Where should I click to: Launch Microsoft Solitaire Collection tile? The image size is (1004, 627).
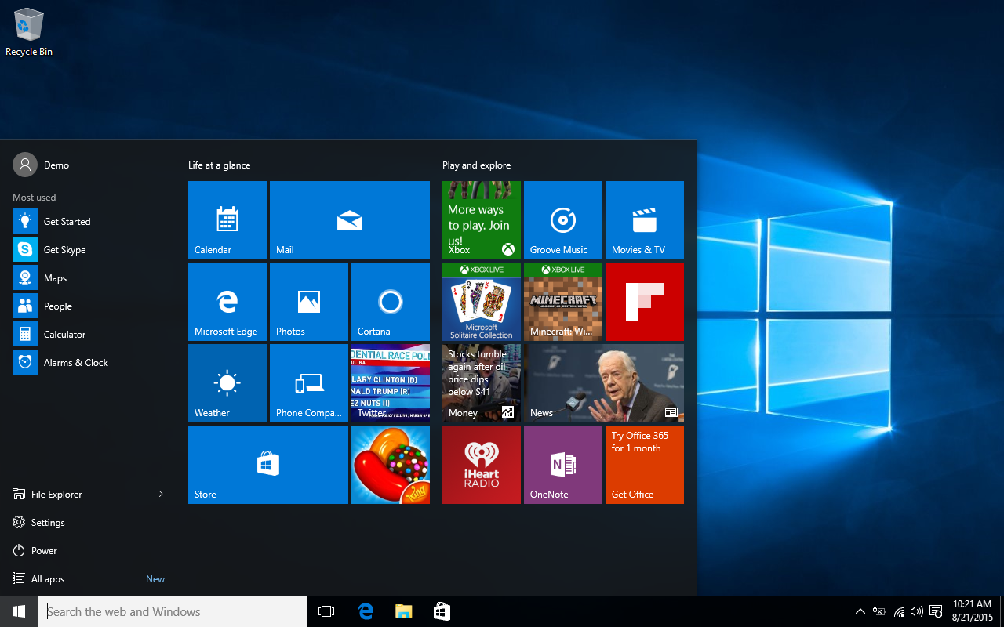pyautogui.click(x=482, y=302)
